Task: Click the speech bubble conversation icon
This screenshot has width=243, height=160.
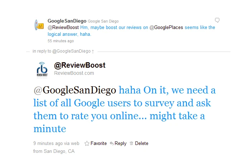Action: [217, 20]
